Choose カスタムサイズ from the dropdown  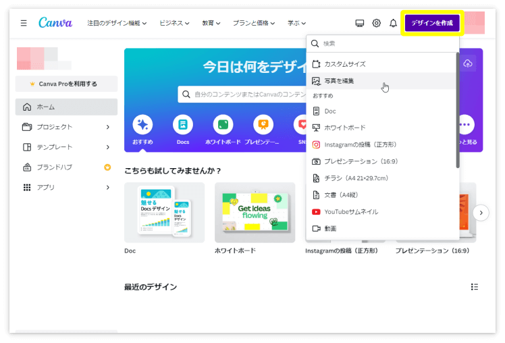(381, 64)
